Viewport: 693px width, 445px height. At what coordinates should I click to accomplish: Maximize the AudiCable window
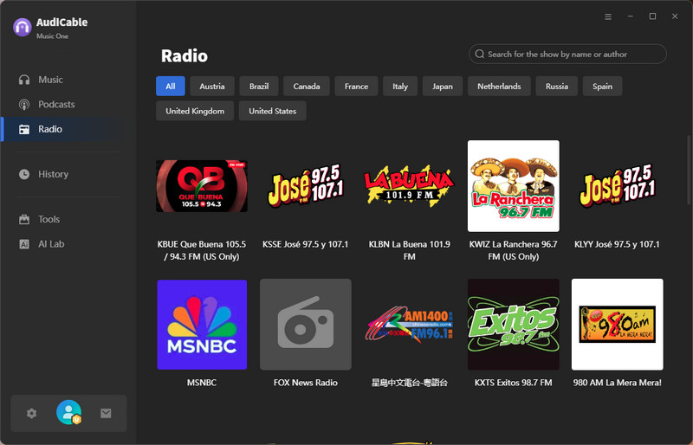coord(652,16)
